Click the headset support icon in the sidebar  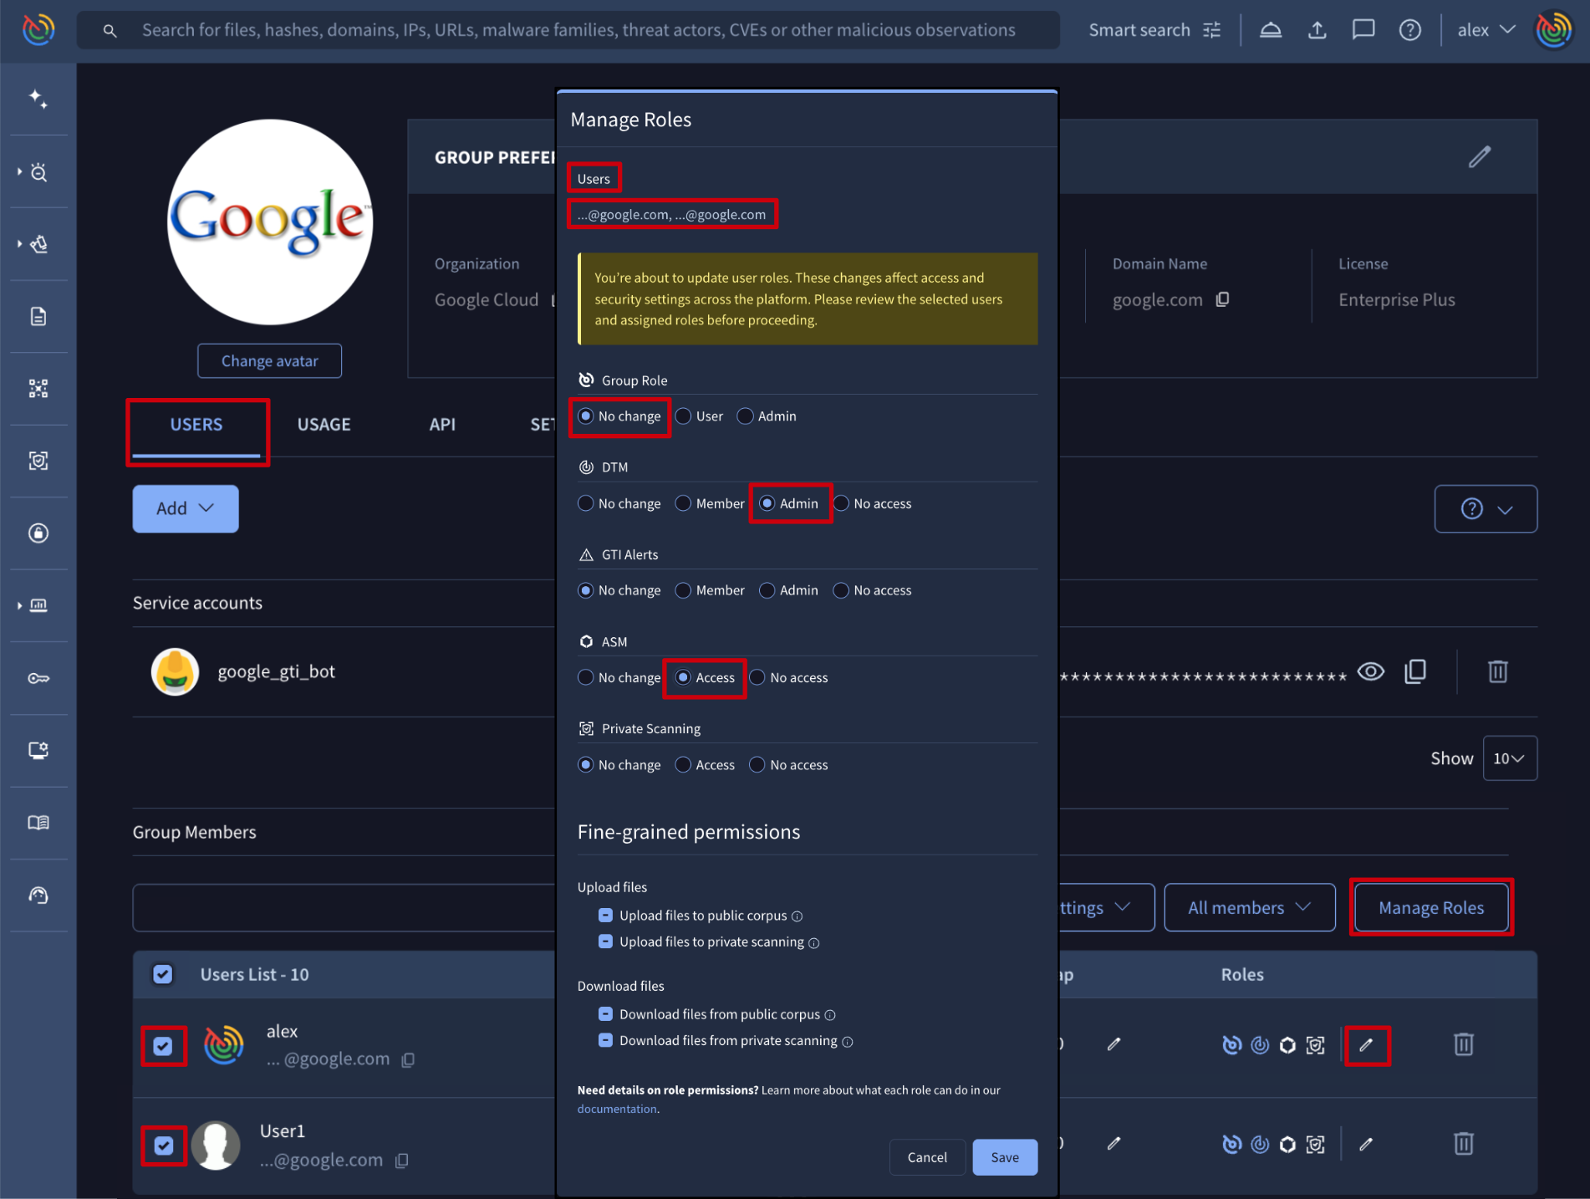click(x=38, y=895)
